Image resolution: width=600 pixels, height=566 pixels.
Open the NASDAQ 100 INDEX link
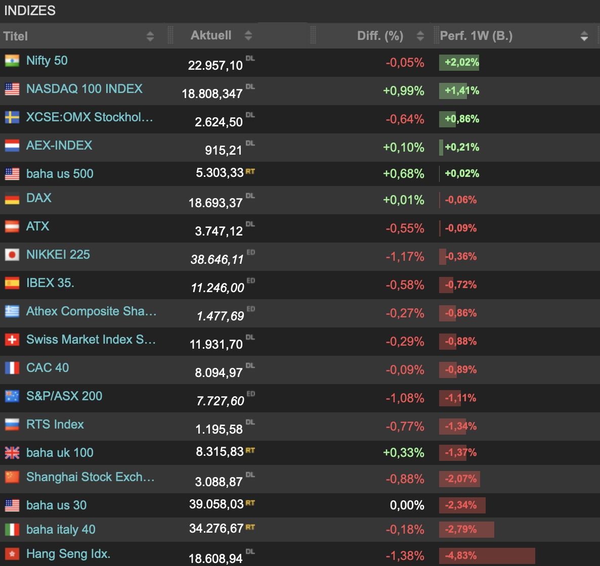click(x=84, y=89)
